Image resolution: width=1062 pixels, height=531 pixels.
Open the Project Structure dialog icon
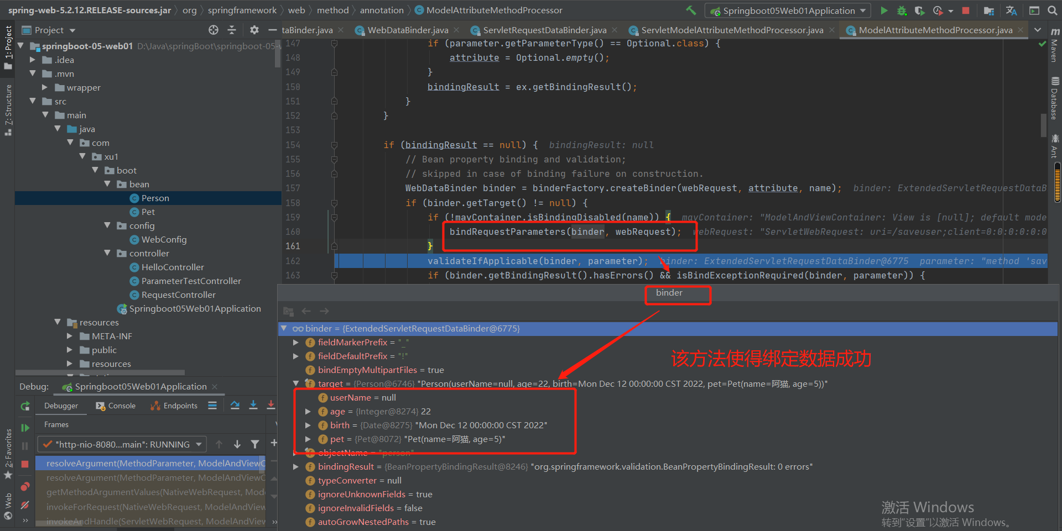coord(989,10)
